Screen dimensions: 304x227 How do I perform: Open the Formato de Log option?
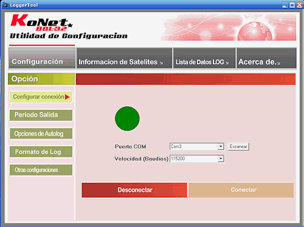click(41, 152)
